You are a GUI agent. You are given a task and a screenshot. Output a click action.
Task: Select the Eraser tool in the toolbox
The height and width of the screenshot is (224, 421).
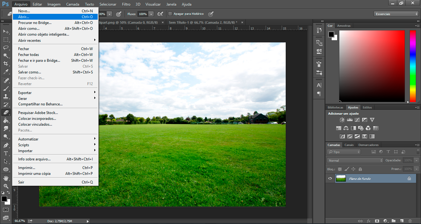6,112
